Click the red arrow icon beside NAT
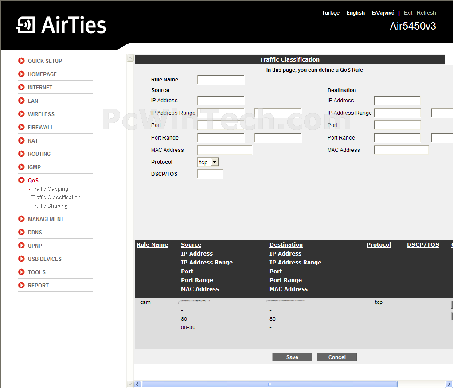This screenshot has height=388, width=453. pos(21,140)
